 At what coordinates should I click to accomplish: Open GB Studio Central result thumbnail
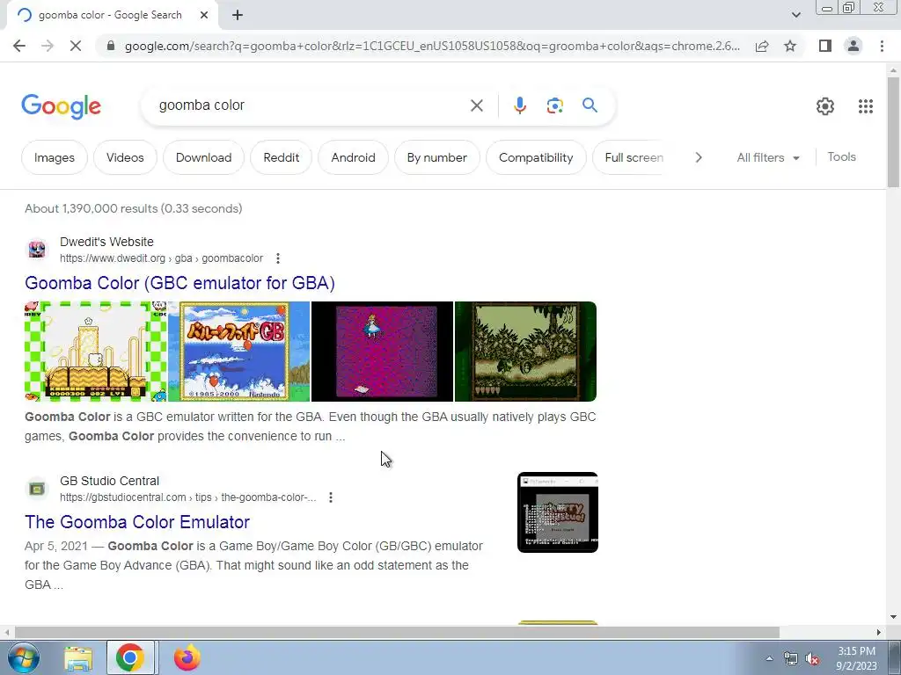[557, 512]
